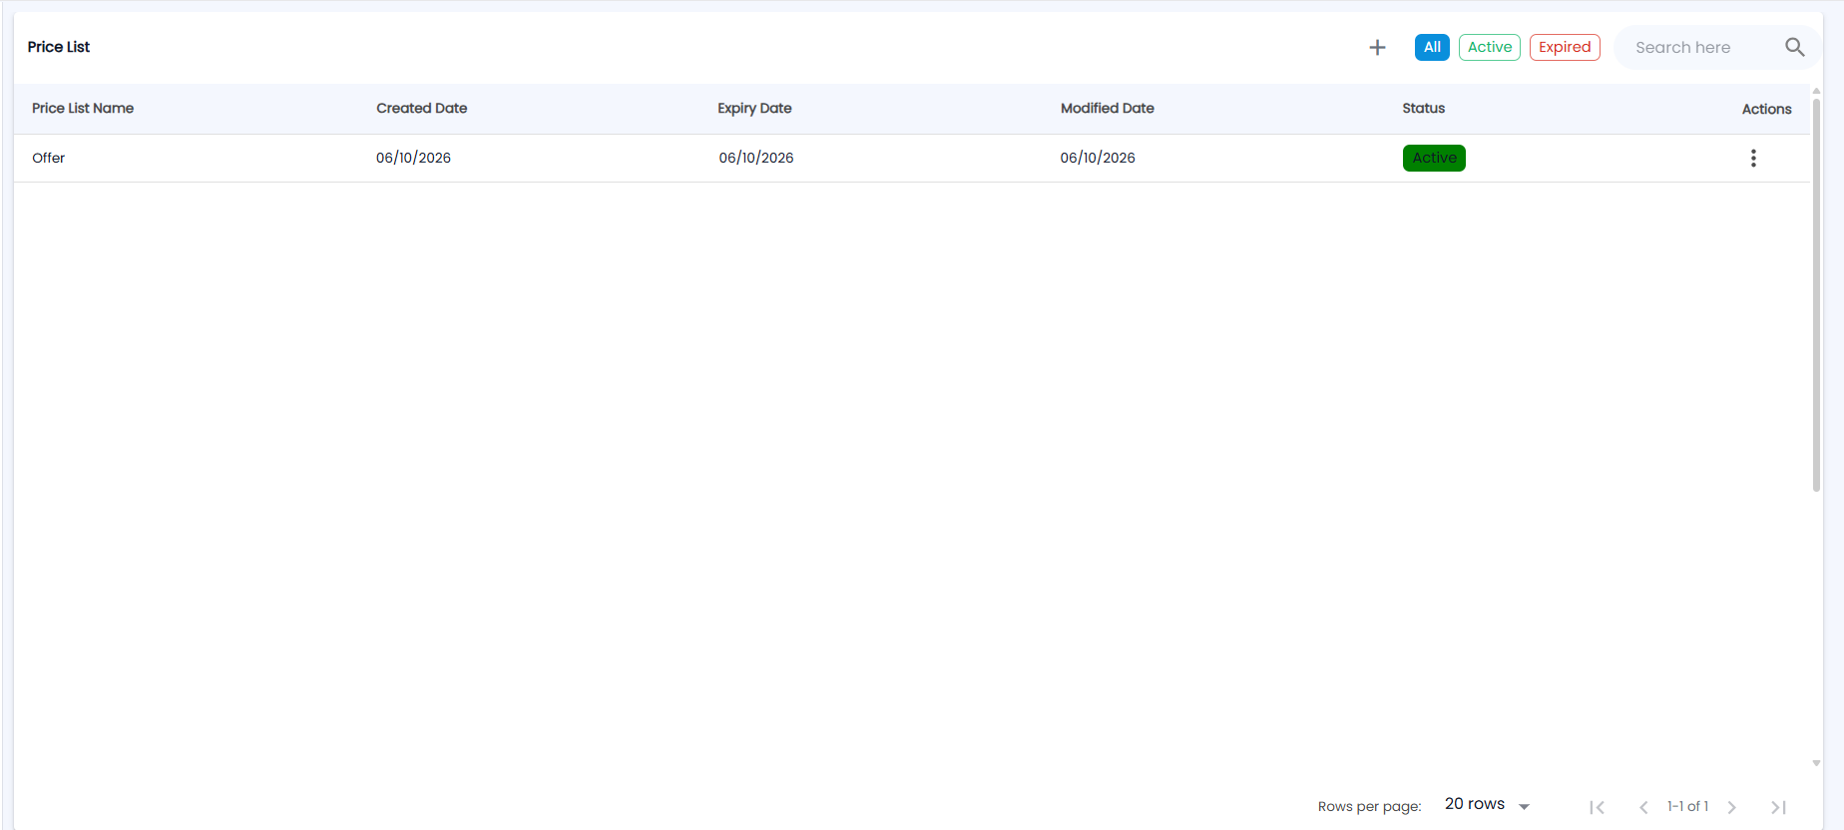Click the Offer row's Created Date value
Image resolution: width=1844 pixels, height=830 pixels.
click(413, 158)
